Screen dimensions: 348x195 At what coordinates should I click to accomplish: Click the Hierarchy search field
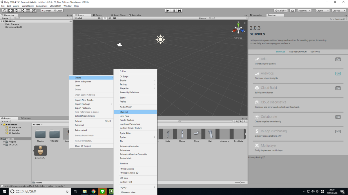[x=42, y=18]
